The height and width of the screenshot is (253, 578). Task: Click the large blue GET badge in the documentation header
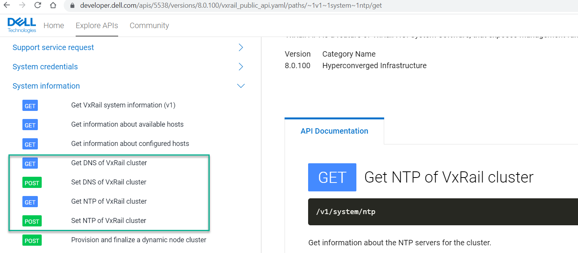tap(332, 177)
